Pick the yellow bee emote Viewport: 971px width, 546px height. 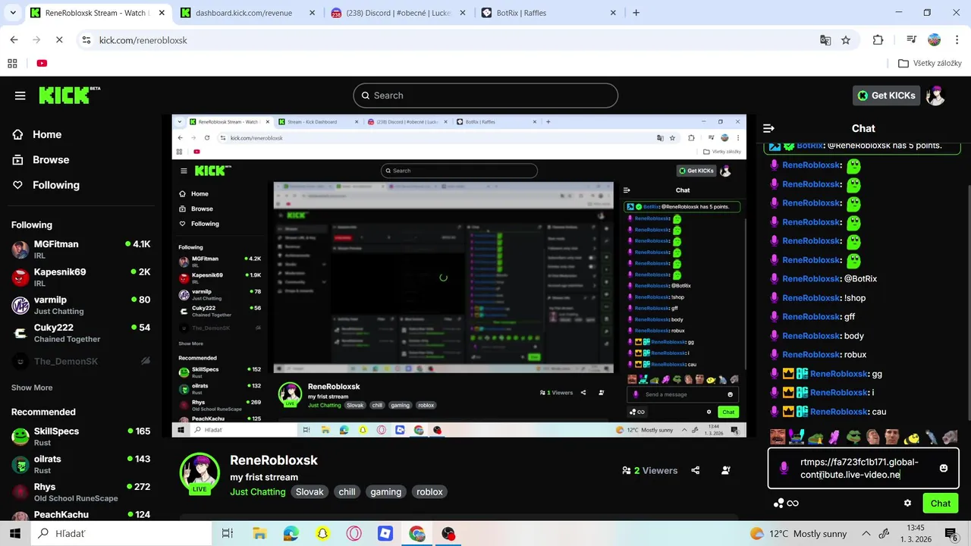[x=912, y=437]
